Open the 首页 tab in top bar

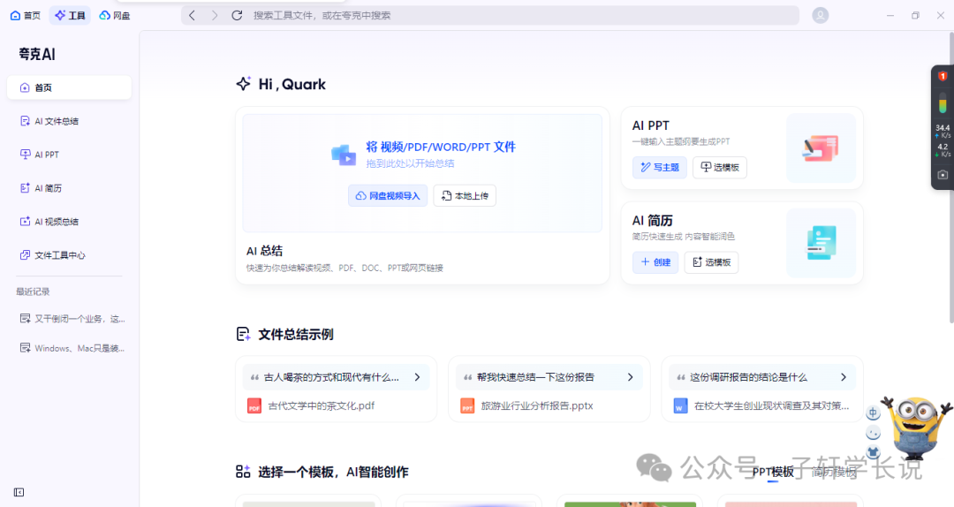(x=25, y=15)
